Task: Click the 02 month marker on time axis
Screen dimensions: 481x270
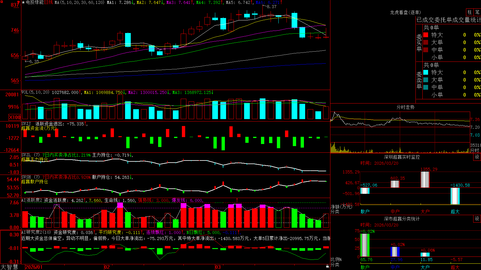Action: (x=107, y=267)
